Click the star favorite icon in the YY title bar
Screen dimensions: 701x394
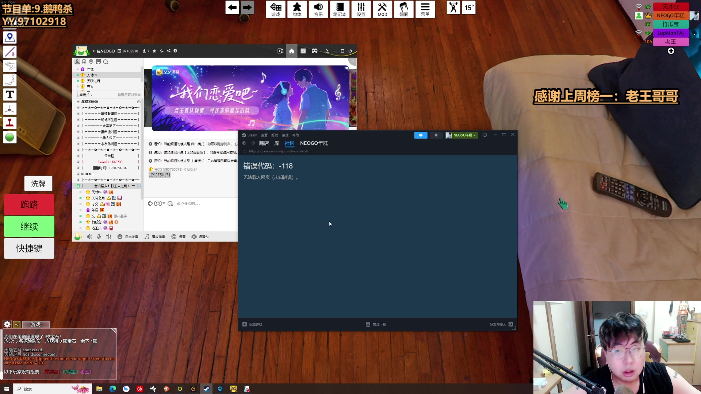coord(154,51)
